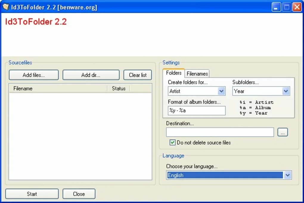Screen dimensions: 304x203
Task: Click the %a = Album legend text
Action: [255, 107]
